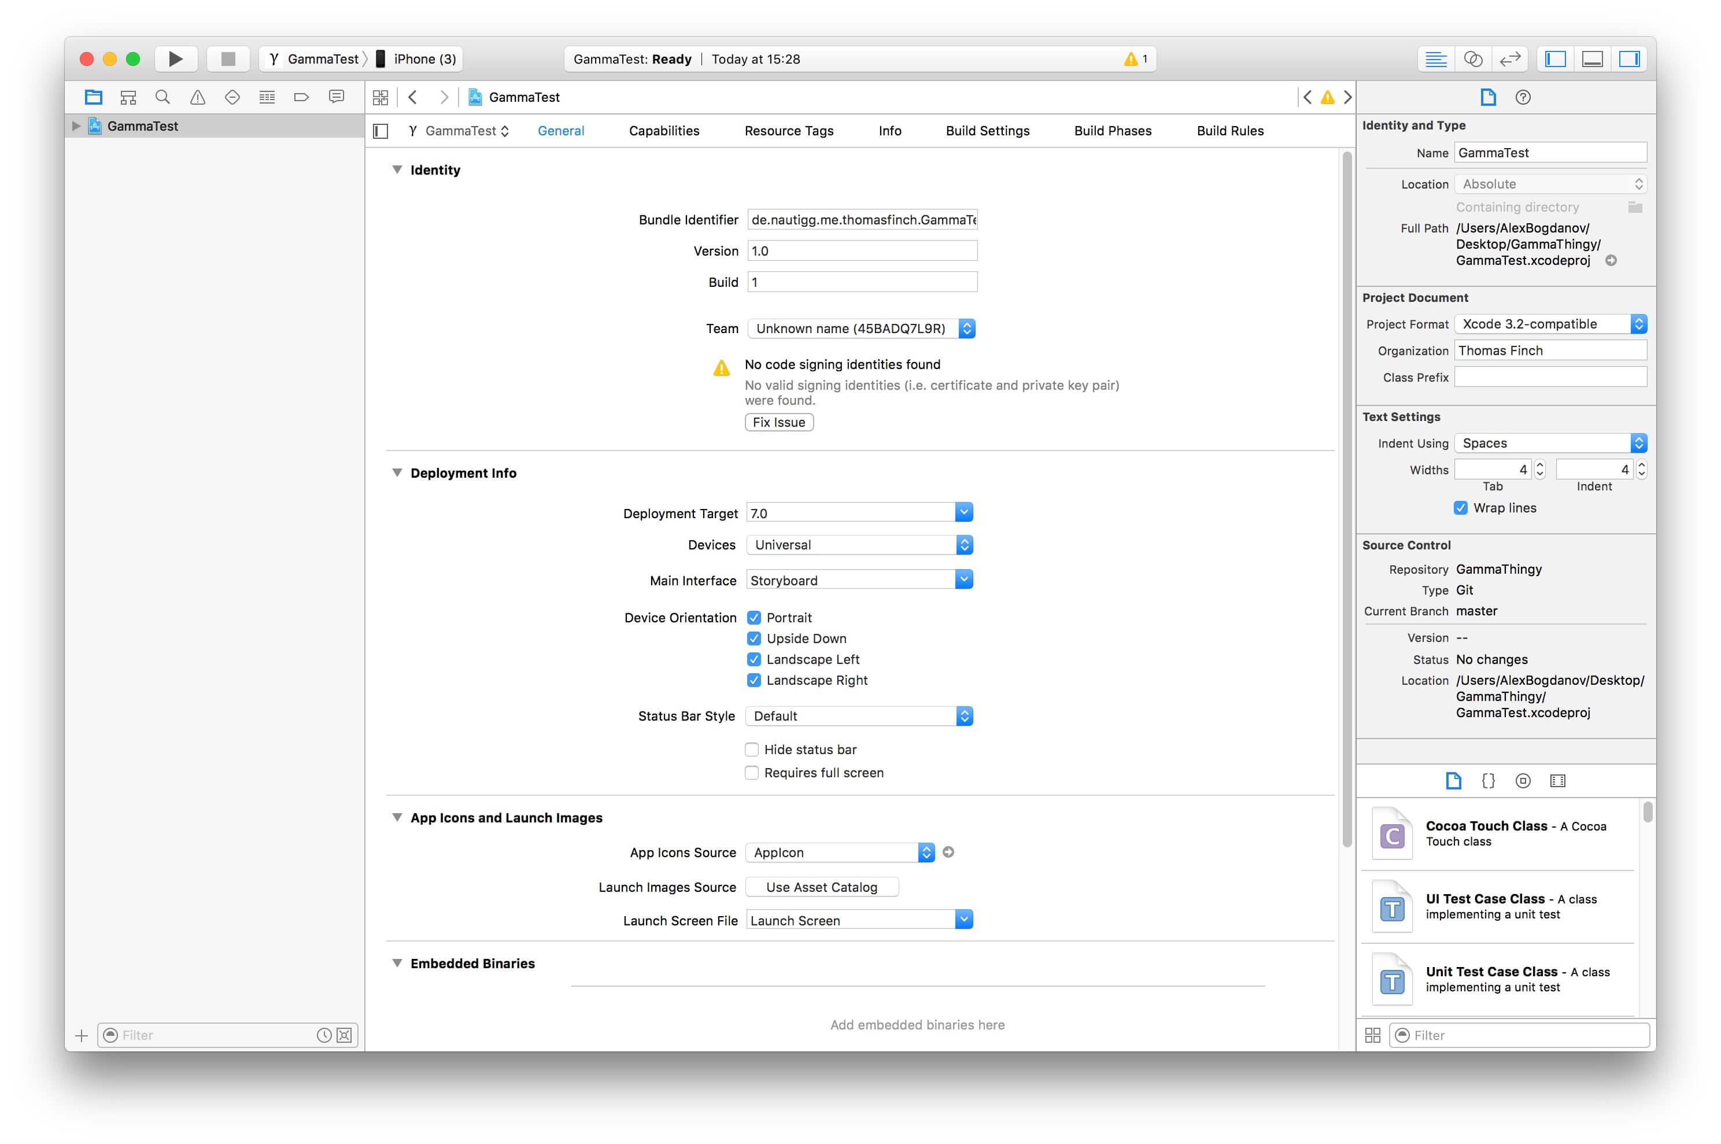
Task: Open the Object library
Action: tap(1523, 781)
